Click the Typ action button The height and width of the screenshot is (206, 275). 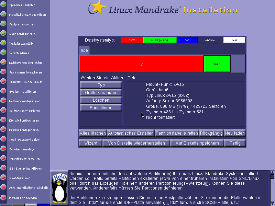click(101, 85)
